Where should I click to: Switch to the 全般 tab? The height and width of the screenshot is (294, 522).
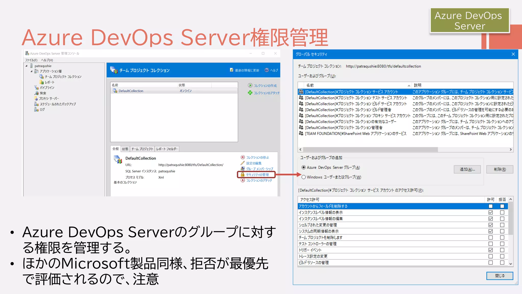pos(115,149)
